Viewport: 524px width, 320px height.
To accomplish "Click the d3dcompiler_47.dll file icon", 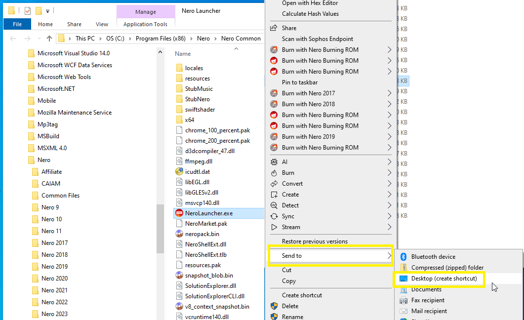I will pyautogui.click(x=179, y=151).
